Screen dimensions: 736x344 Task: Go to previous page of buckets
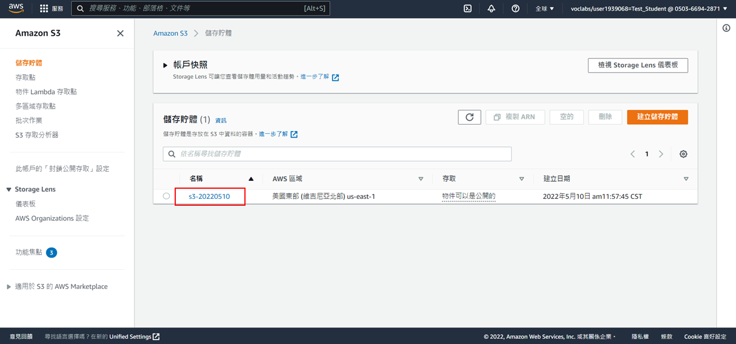(x=633, y=154)
